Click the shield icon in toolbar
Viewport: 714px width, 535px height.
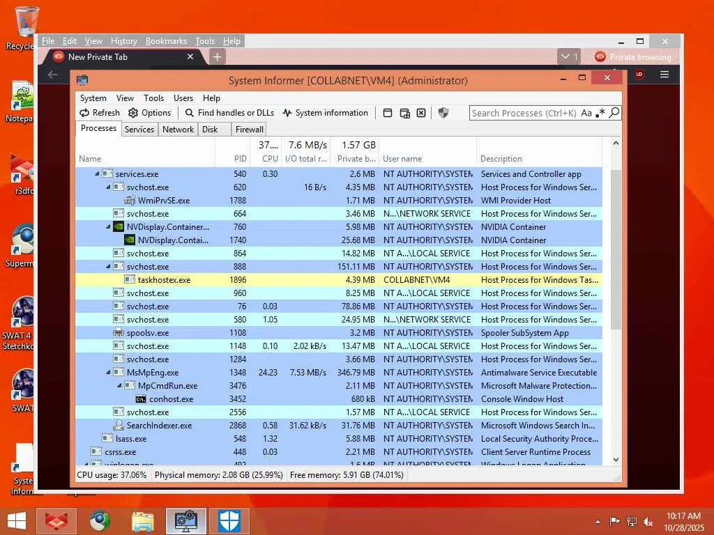pyautogui.click(x=443, y=113)
